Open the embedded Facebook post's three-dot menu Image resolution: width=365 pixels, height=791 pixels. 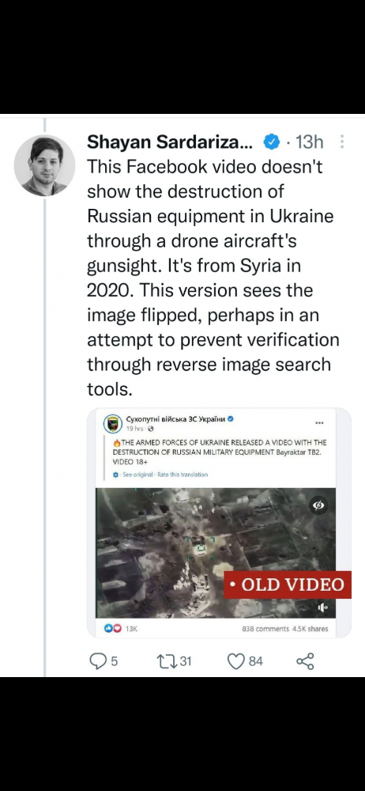click(319, 422)
